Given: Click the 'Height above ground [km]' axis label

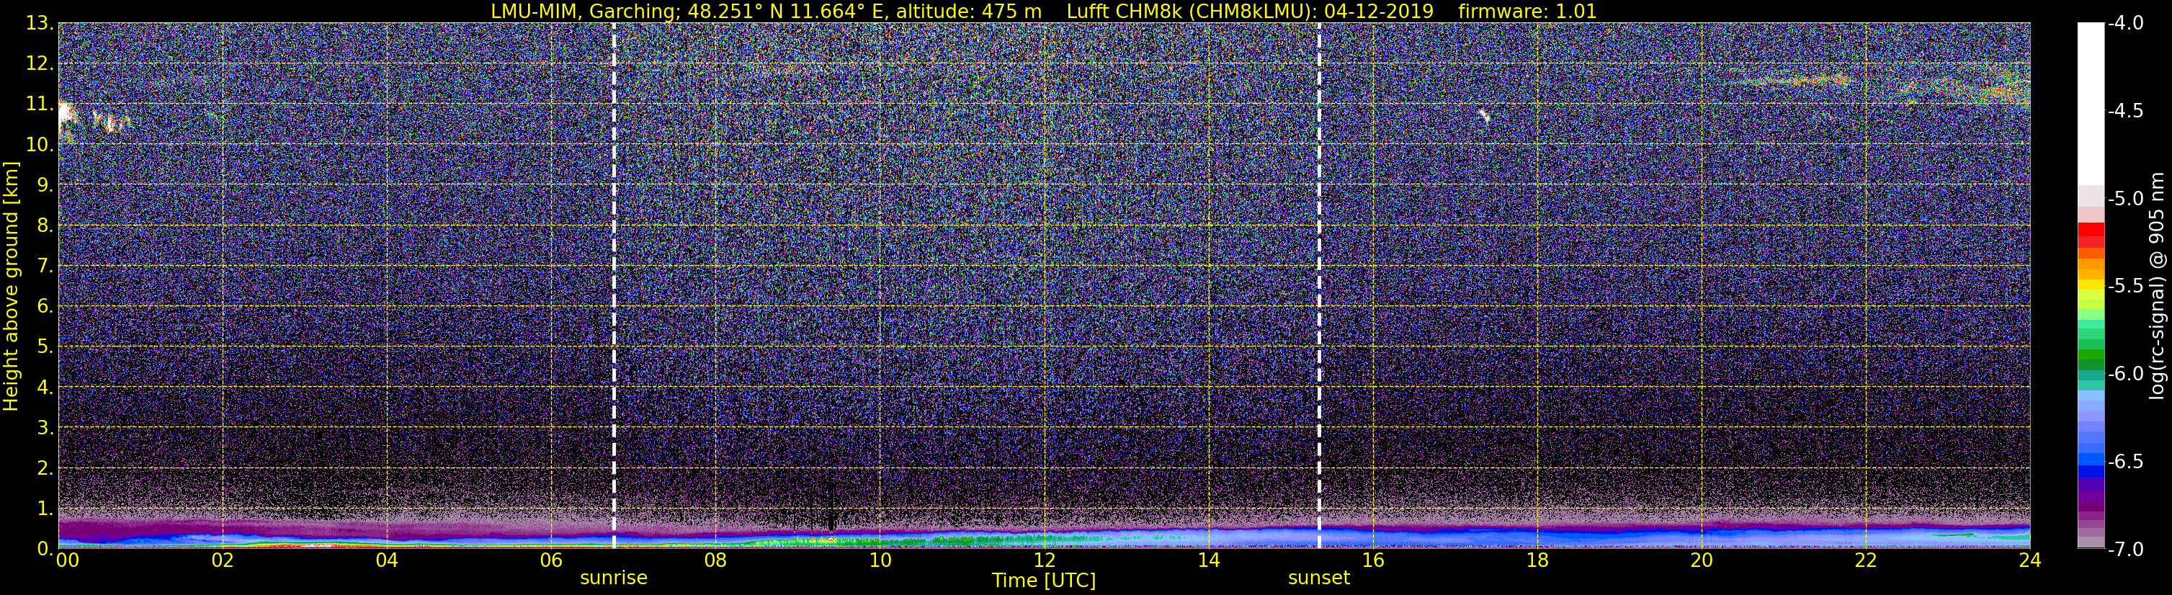Looking at the screenshot, I should pyautogui.click(x=11, y=287).
